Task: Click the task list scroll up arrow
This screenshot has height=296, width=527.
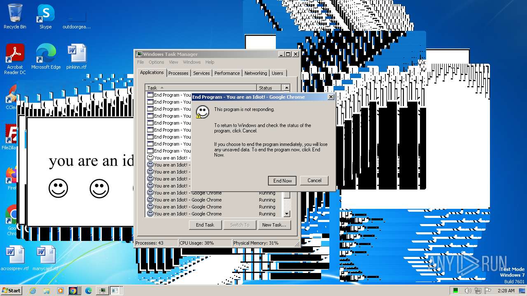Action: (287, 88)
